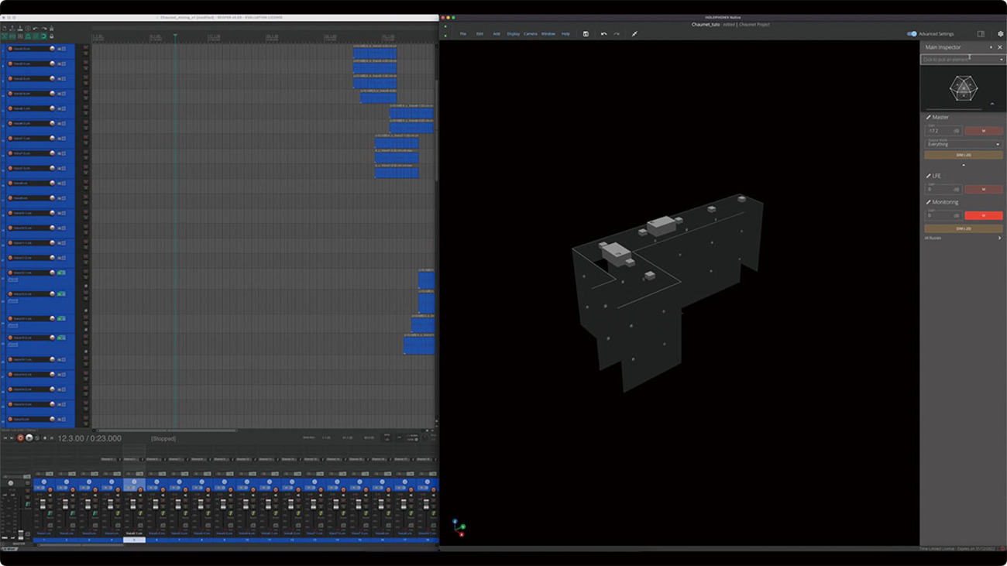
Task: Toggle the Advanced Settings switch
Action: coord(912,34)
